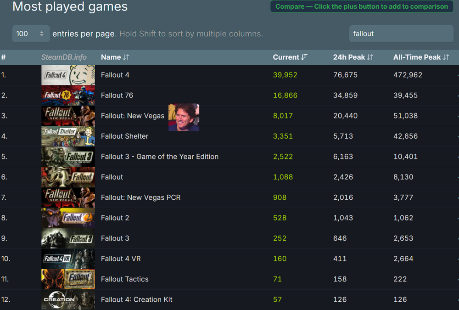Open the Fallout: New Vegas PCR link
This screenshot has height=310, width=459.
click(x=140, y=197)
